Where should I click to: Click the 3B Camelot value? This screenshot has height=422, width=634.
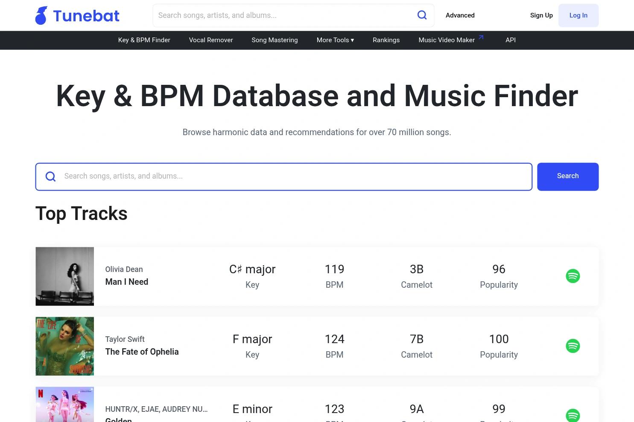point(417,269)
